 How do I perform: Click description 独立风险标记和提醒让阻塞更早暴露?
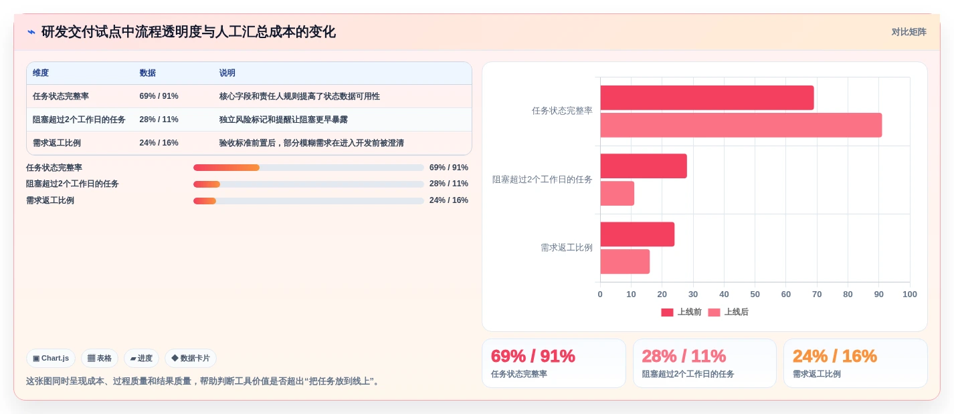click(x=284, y=120)
